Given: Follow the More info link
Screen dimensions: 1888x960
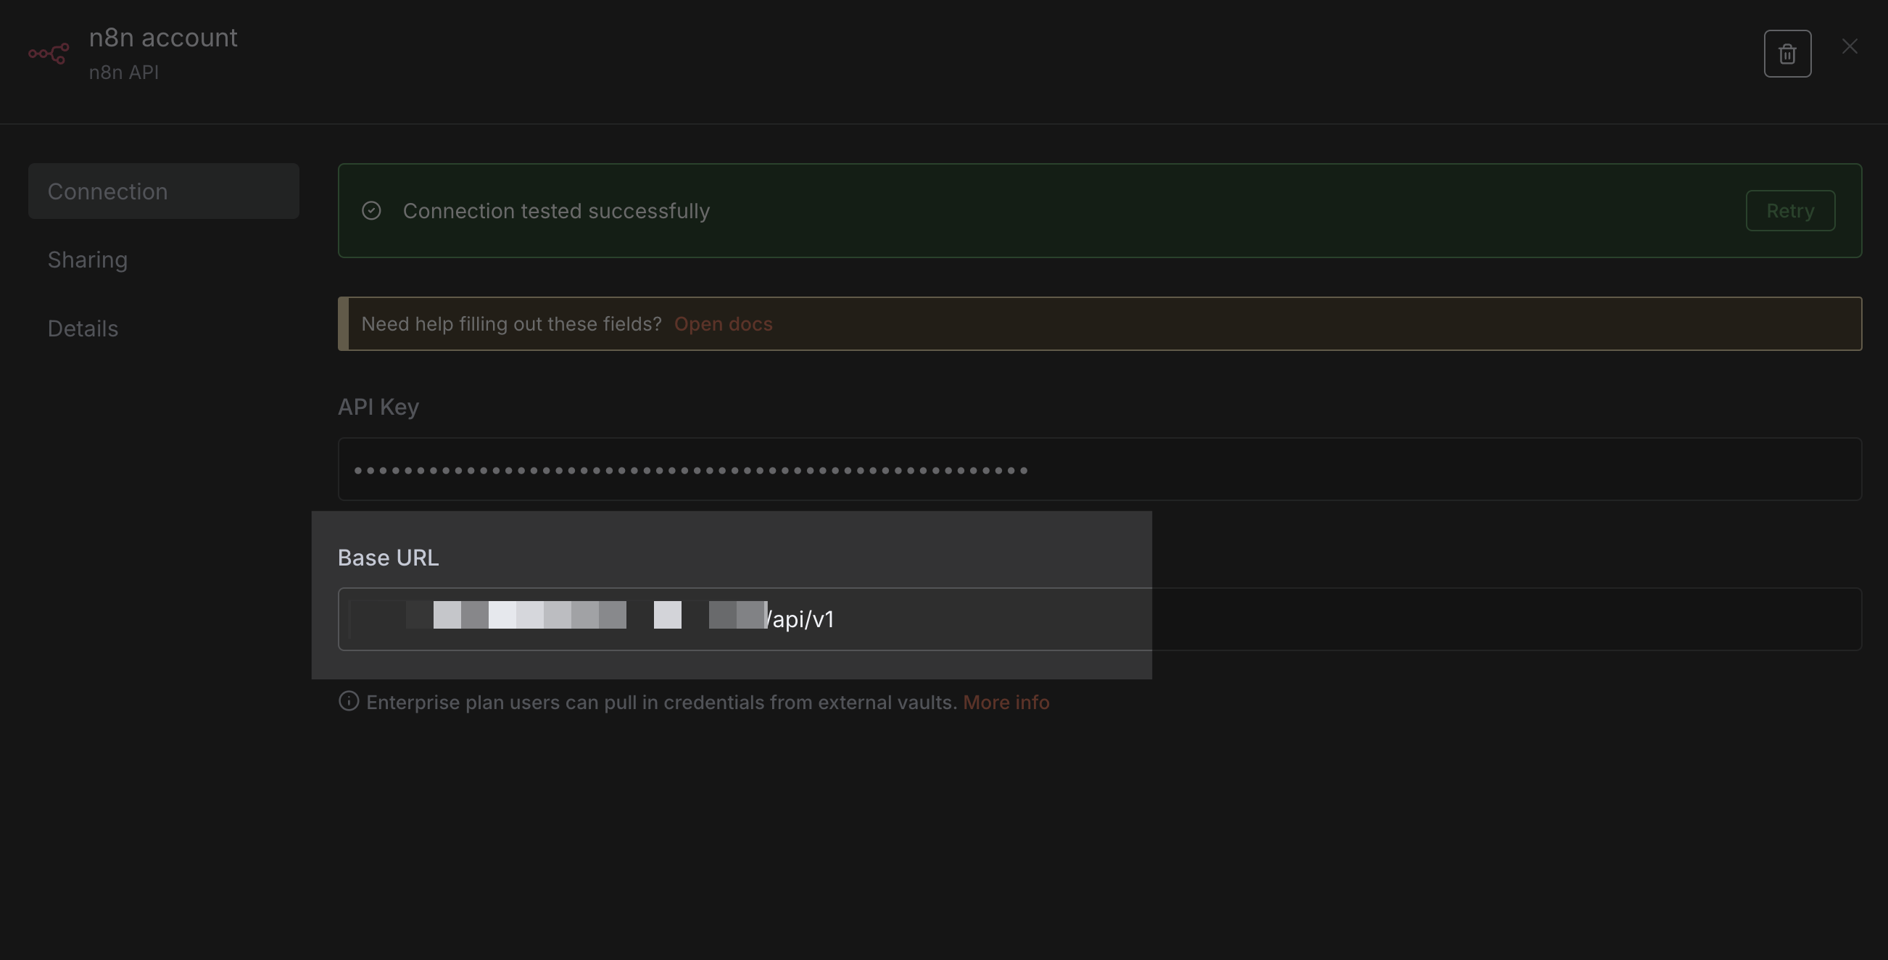Looking at the screenshot, I should (x=1006, y=702).
